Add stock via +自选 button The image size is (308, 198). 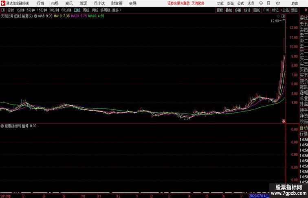coord(285,10)
